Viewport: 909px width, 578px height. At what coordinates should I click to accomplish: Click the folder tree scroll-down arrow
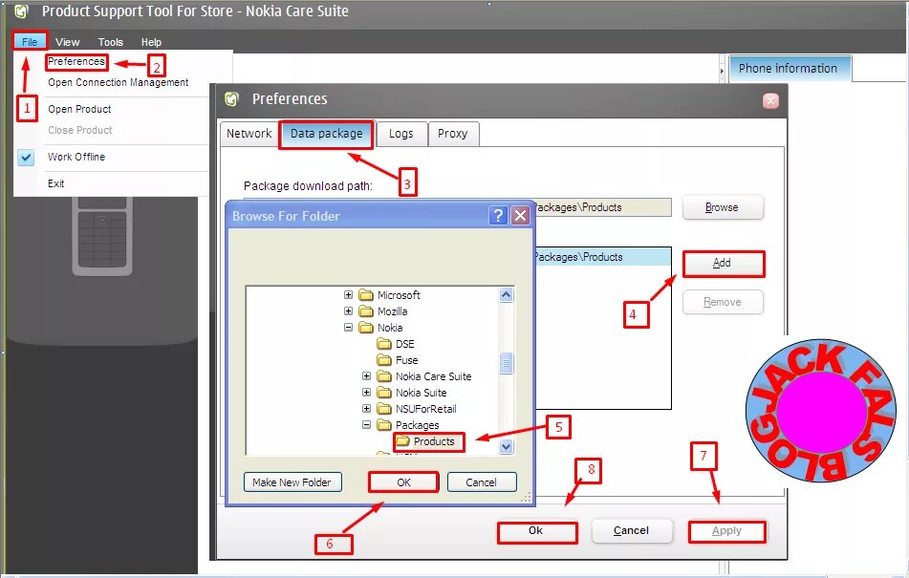pos(506,446)
